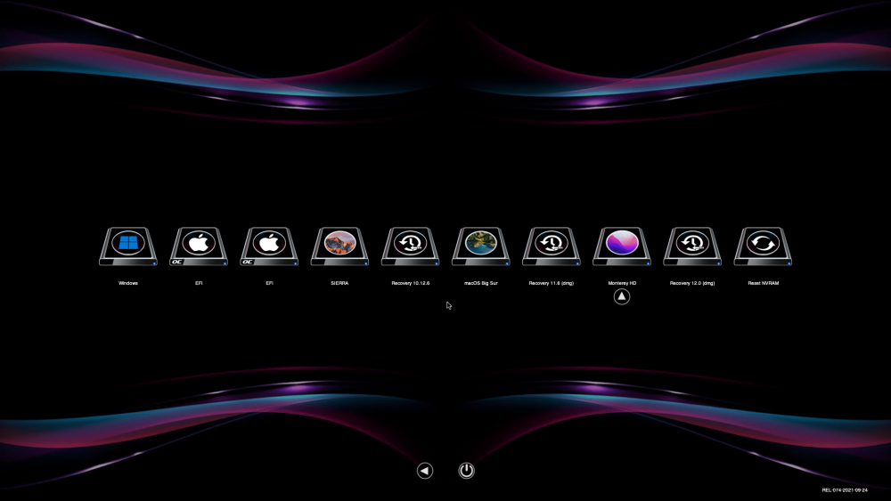Viewport: 891px width, 501px height.
Task: Click the "Windows" label text
Action: pyautogui.click(x=127, y=283)
